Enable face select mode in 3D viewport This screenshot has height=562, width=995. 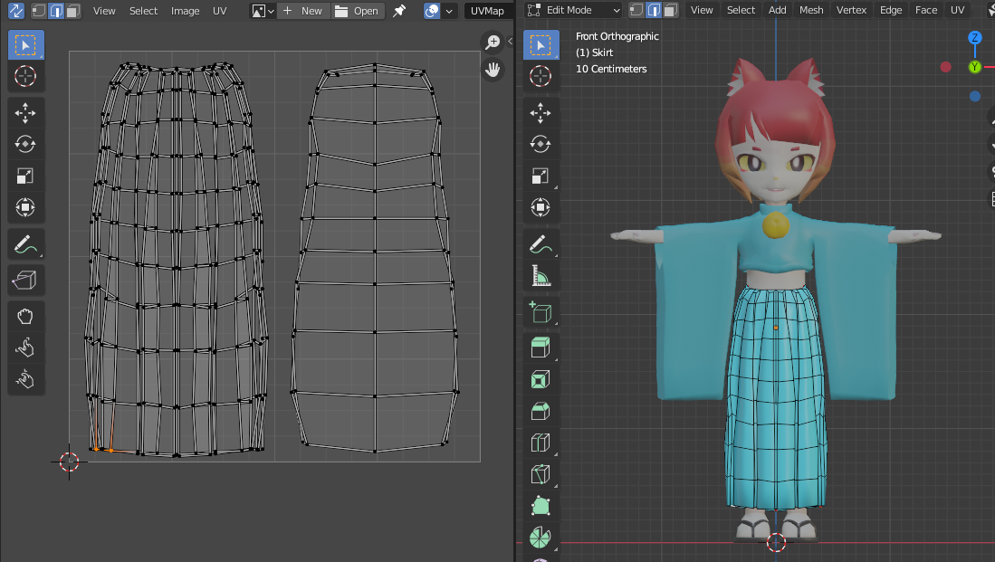pos(668,10)
